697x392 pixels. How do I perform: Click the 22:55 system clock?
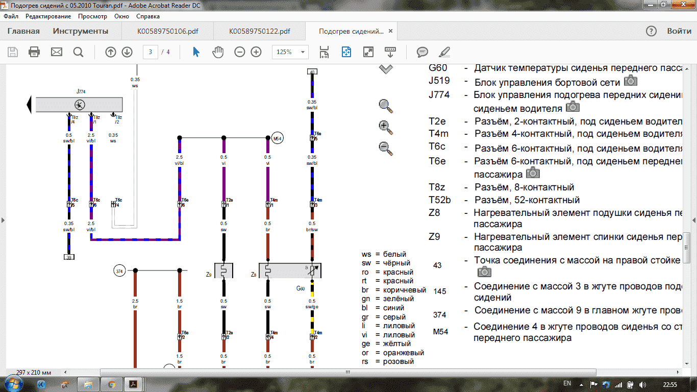671,384
